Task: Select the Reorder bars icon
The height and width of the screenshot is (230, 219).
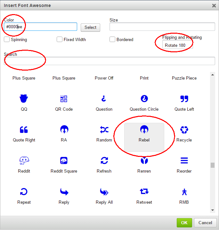Action: [x=184, y=161]
